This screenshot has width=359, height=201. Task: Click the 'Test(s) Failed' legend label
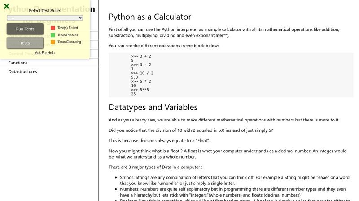click(x=68, y=28)
